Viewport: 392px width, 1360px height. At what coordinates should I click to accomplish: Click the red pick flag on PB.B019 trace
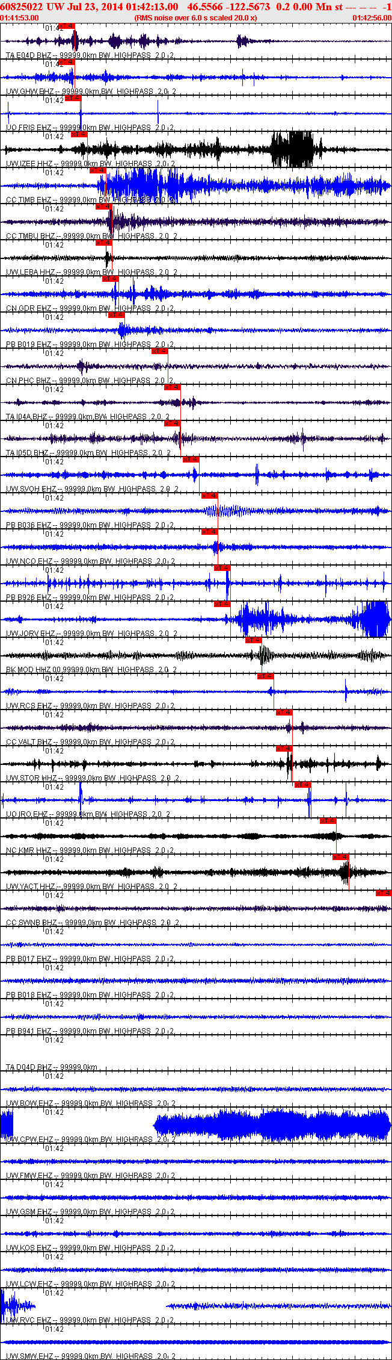click(117, 315)
